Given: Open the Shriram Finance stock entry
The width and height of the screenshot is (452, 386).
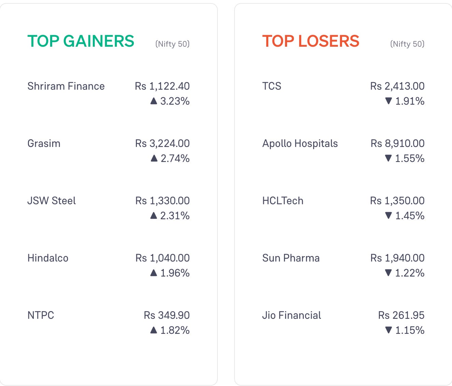Looking at the screenshot, I should [66, 86].
